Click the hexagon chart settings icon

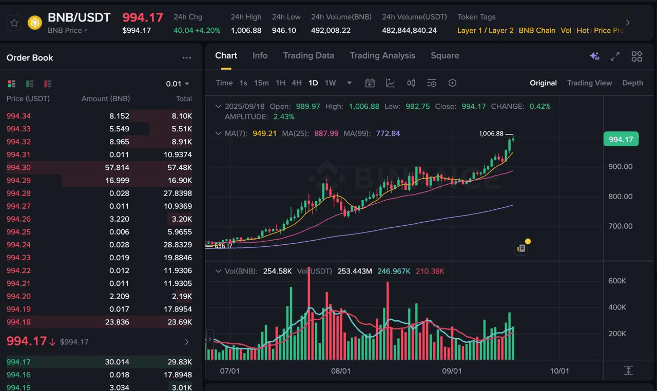click(x=452, y=83)
